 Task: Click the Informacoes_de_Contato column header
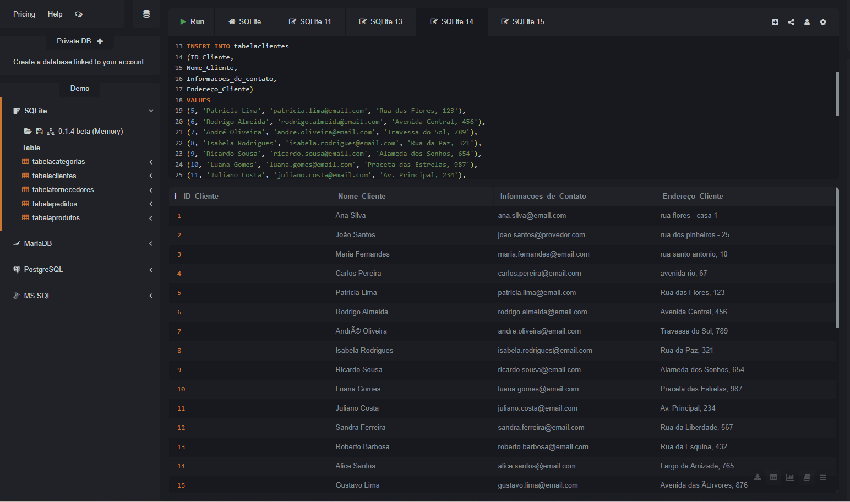click(543, 197)
